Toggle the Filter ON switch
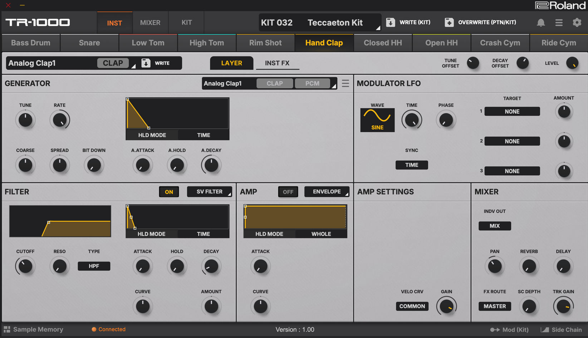The image size is (588, 338). point(169,192)
